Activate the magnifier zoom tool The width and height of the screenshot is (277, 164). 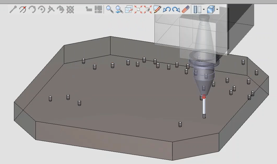[x=109, y=9]
